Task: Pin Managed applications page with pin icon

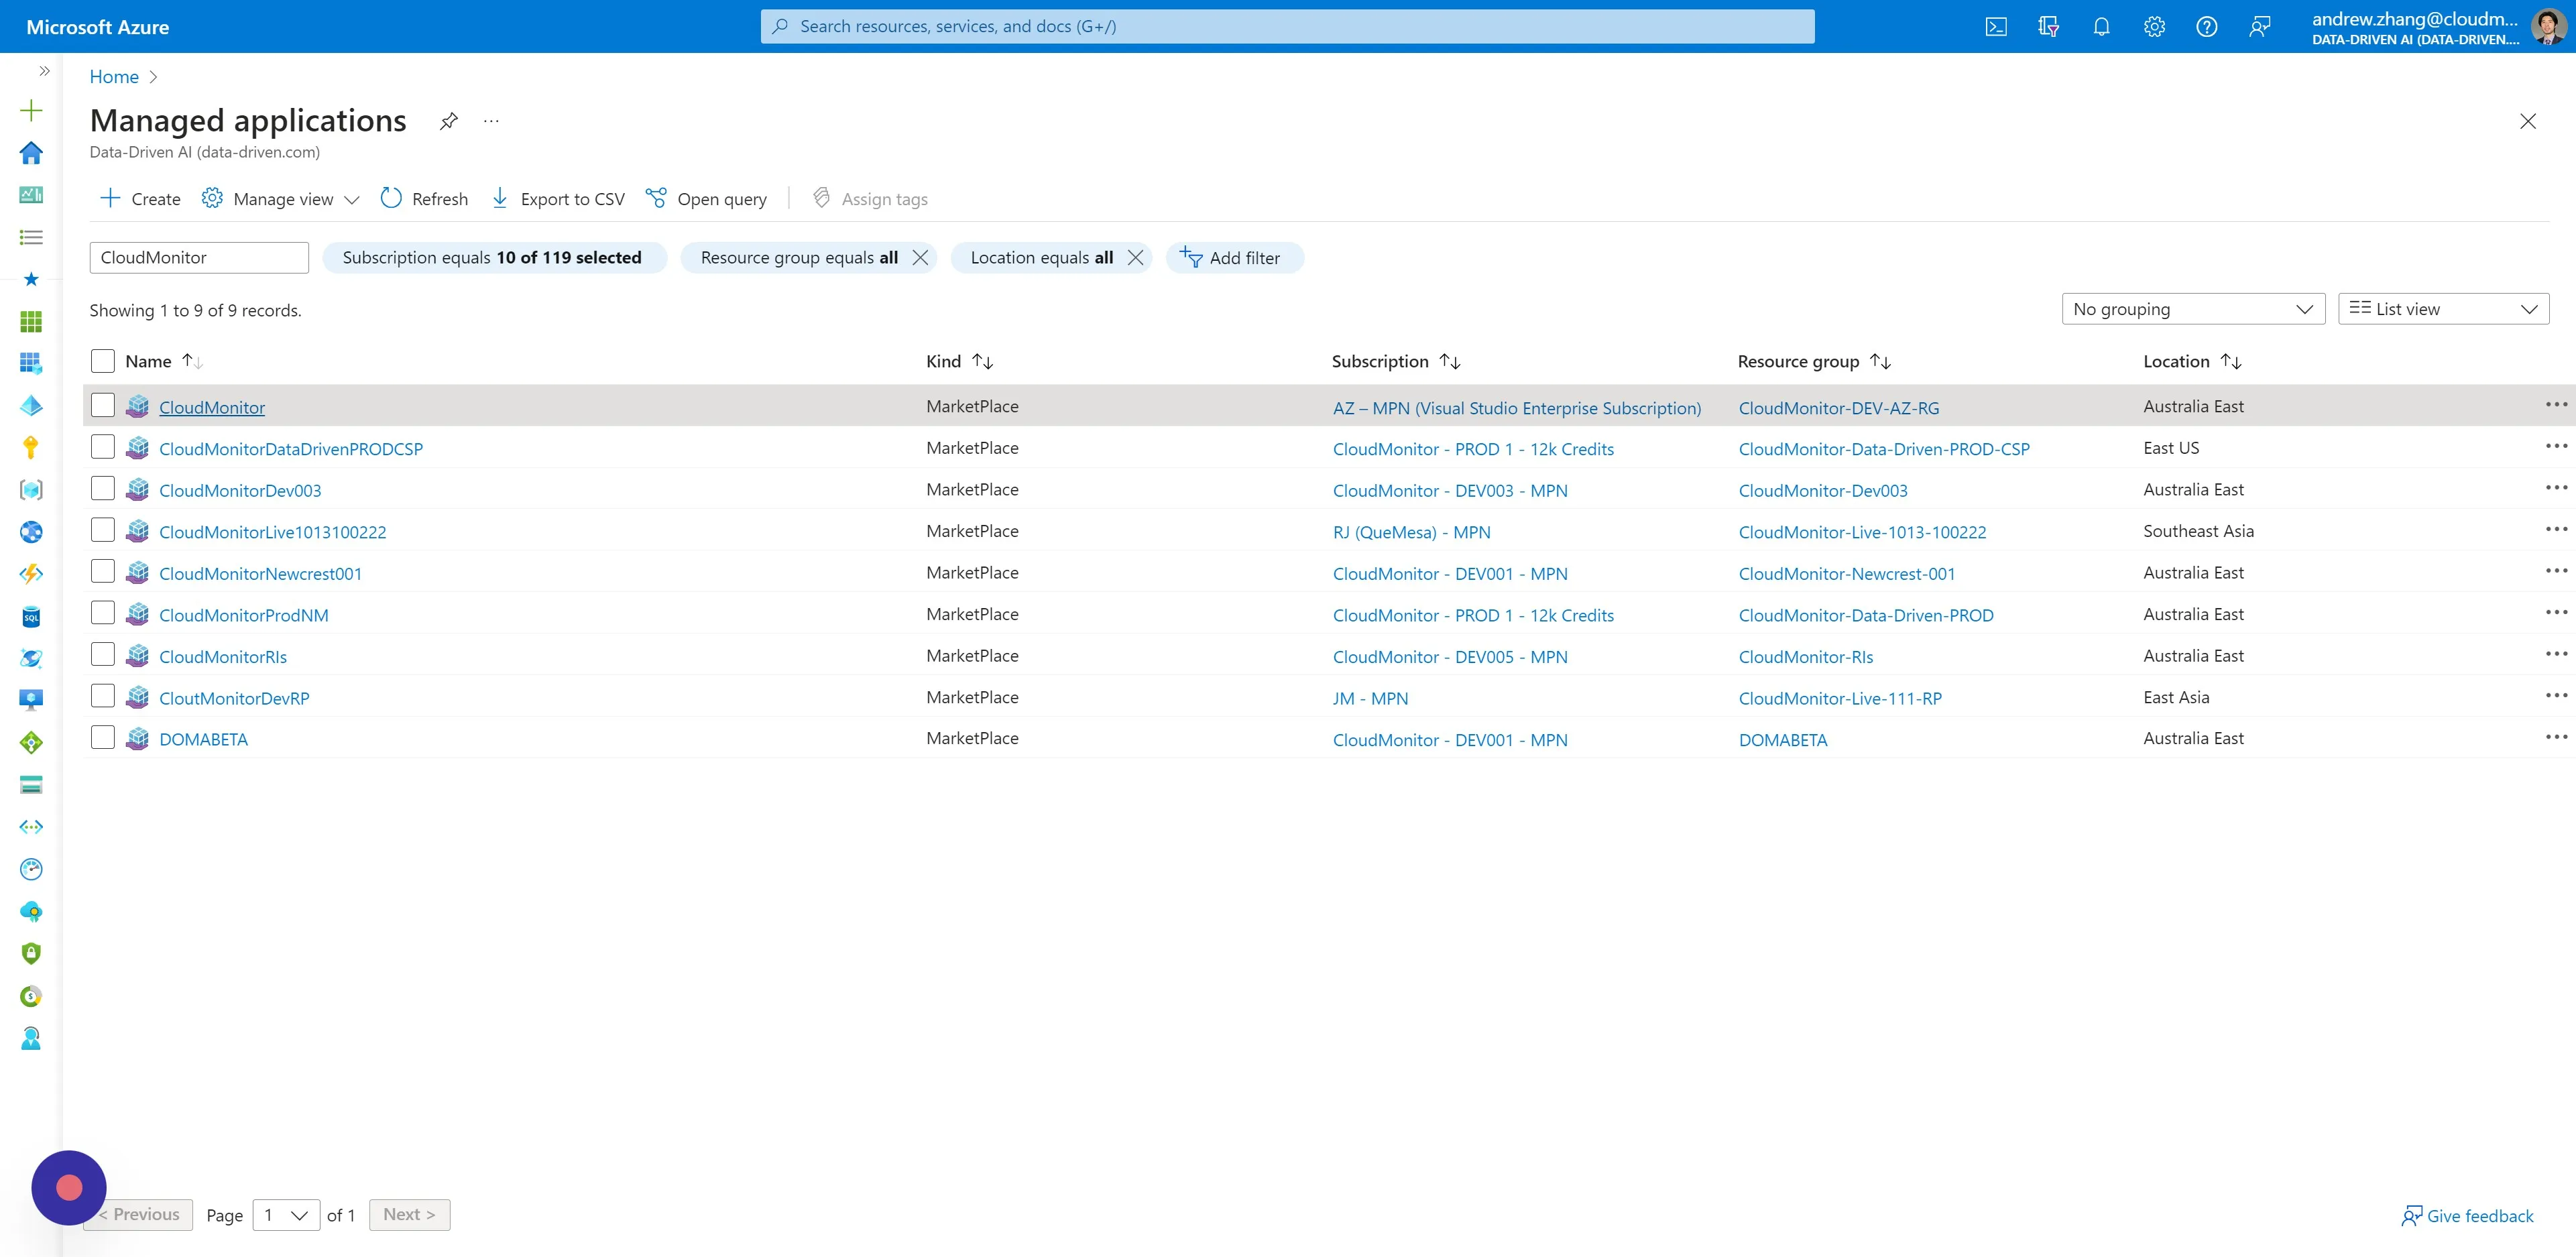Action: coord(449,121)
